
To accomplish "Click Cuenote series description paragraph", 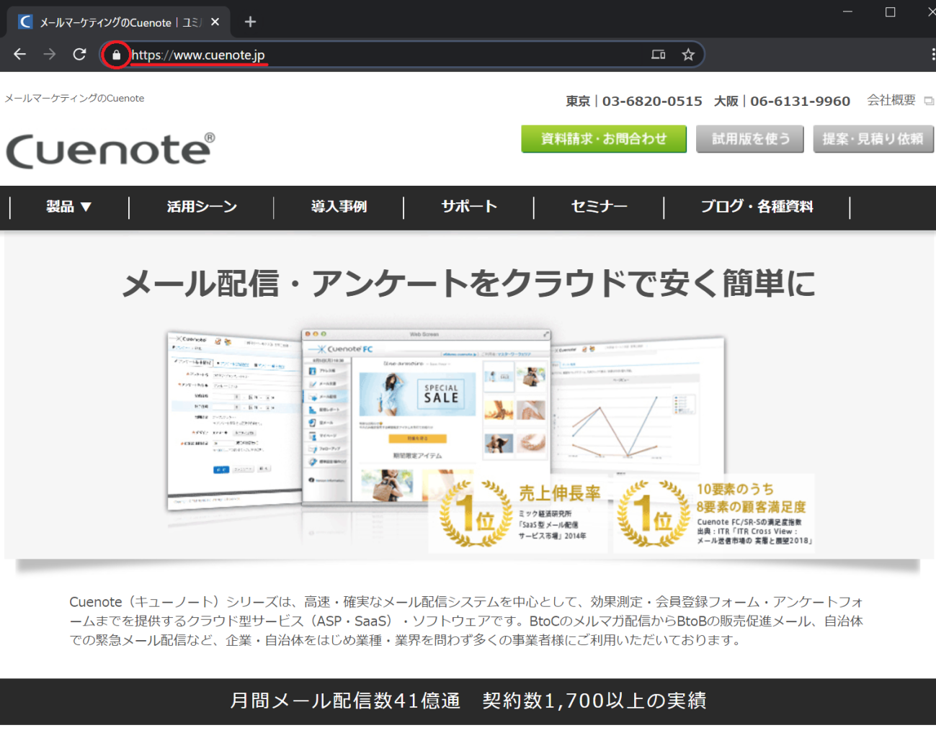I will (467, 621).
